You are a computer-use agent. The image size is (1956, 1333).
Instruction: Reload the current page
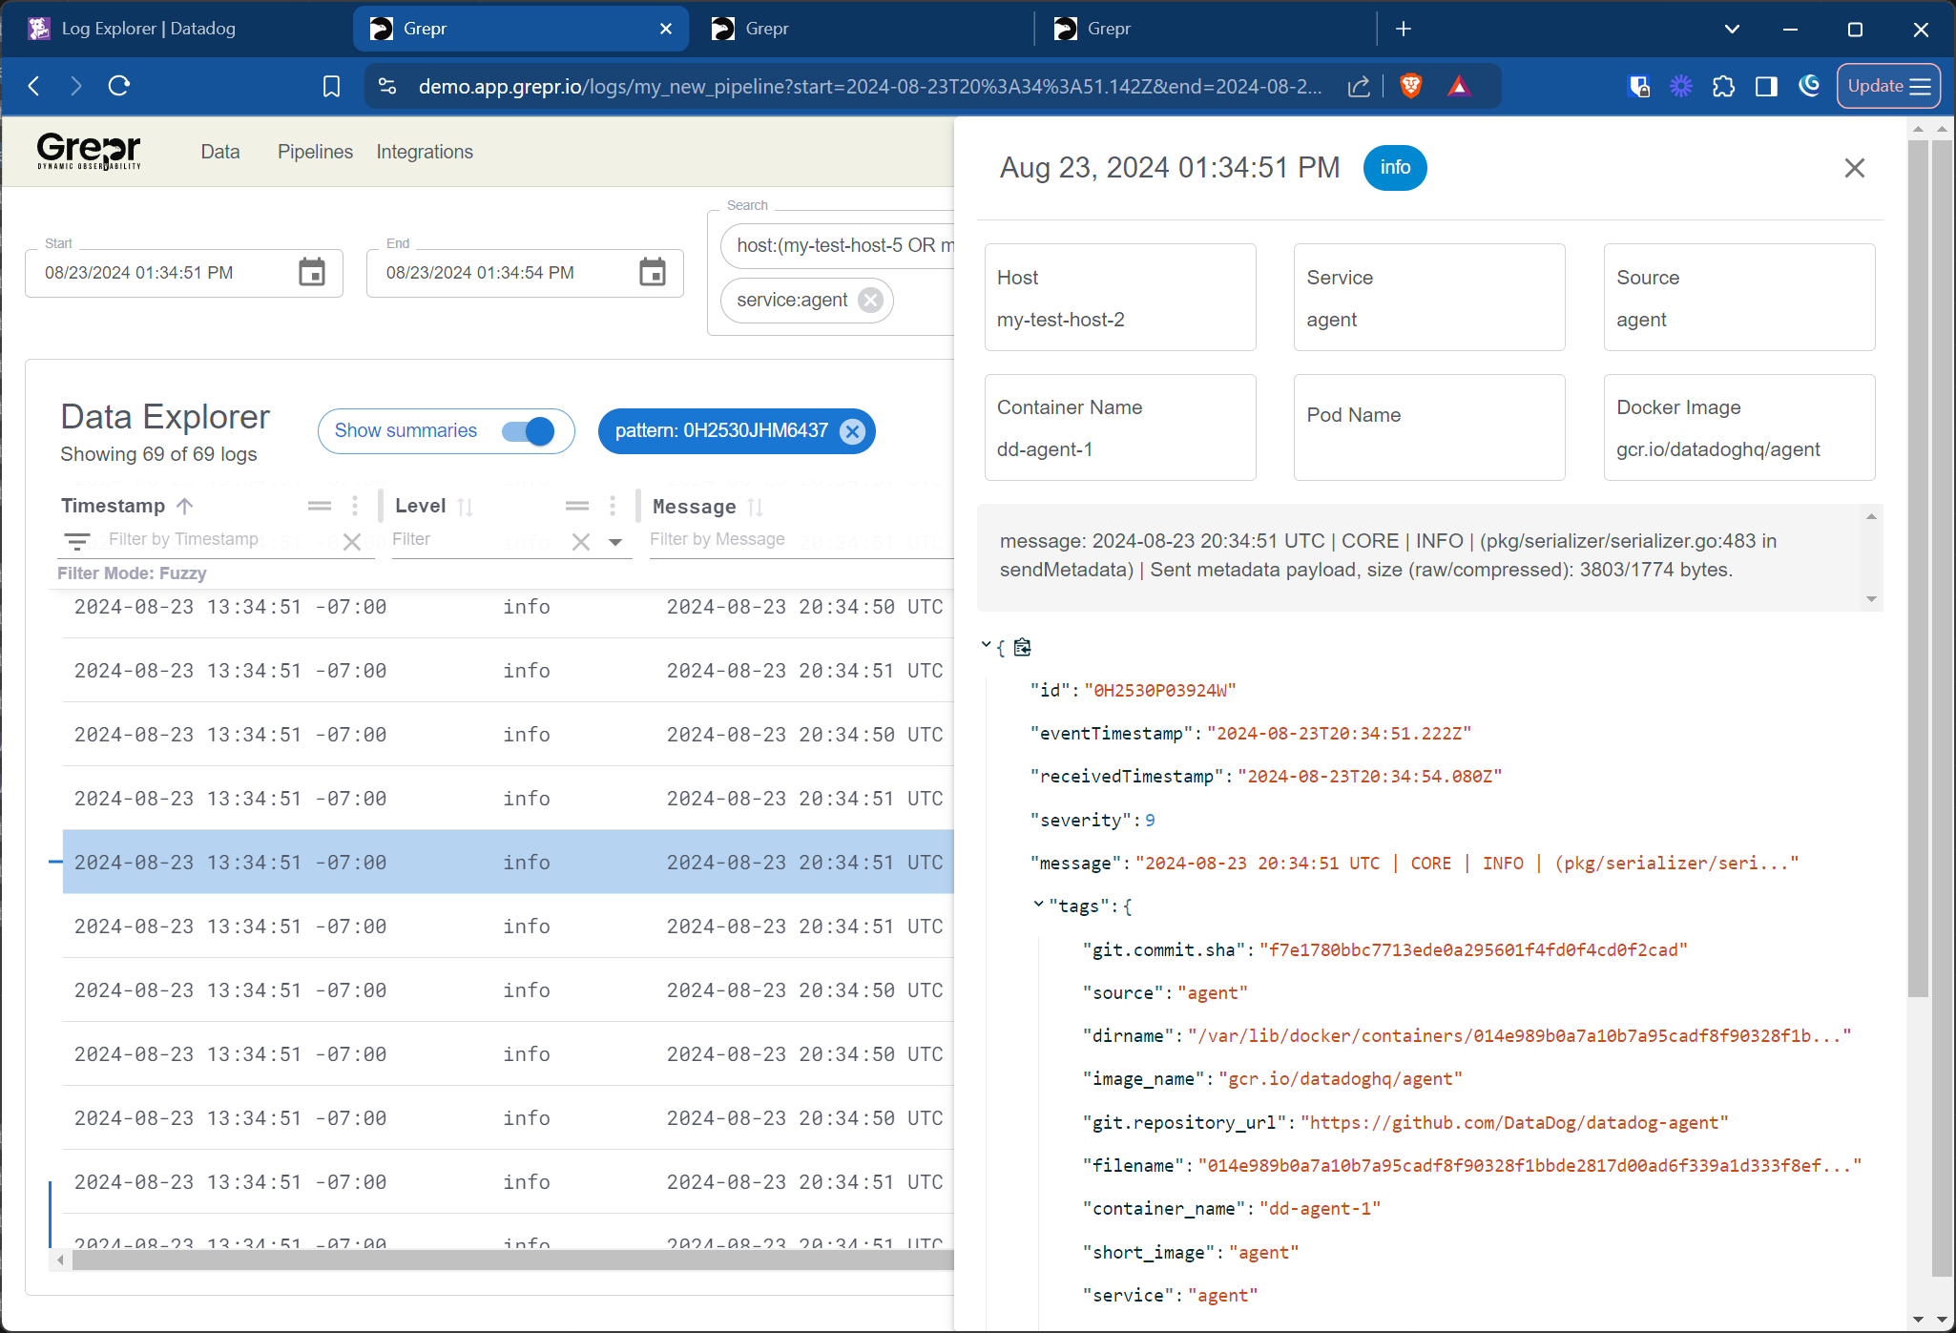pos(119,86)
